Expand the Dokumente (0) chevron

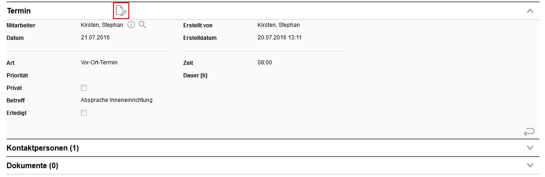pos(530,165)
